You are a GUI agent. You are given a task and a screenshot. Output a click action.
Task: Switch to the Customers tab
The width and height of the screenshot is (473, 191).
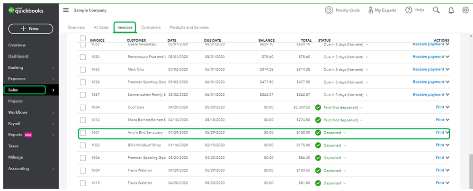pyautogui.click(x=151, y=27)
